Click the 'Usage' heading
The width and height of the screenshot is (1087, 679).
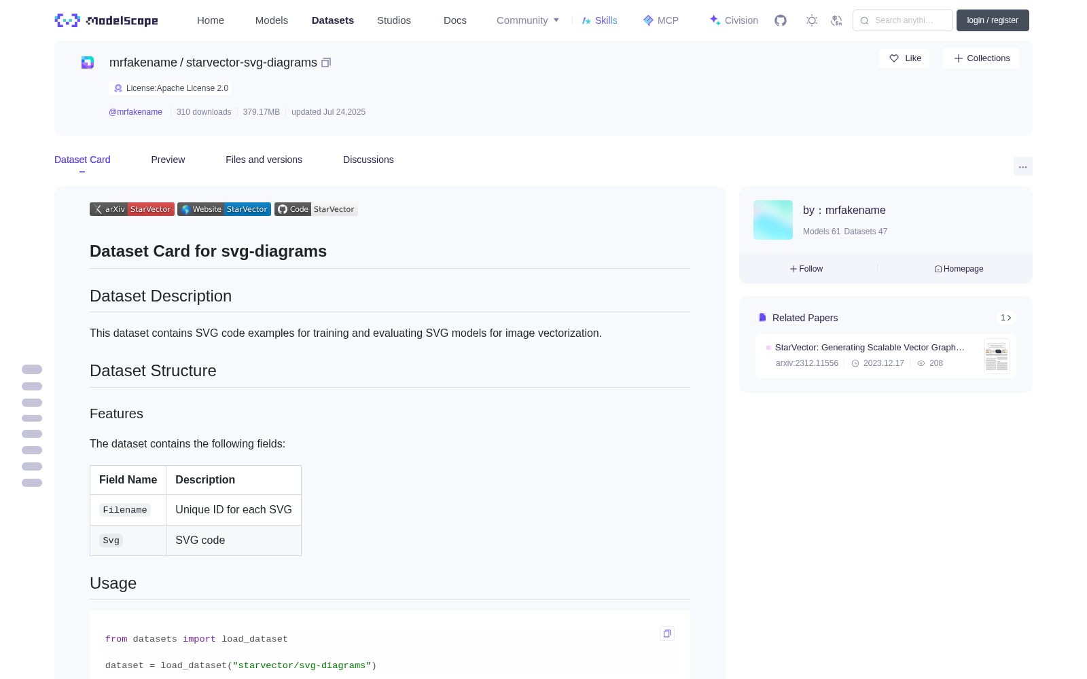point(113,583)
